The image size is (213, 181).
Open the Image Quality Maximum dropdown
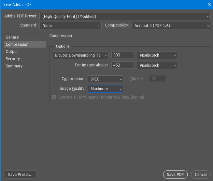click(105, 89)
